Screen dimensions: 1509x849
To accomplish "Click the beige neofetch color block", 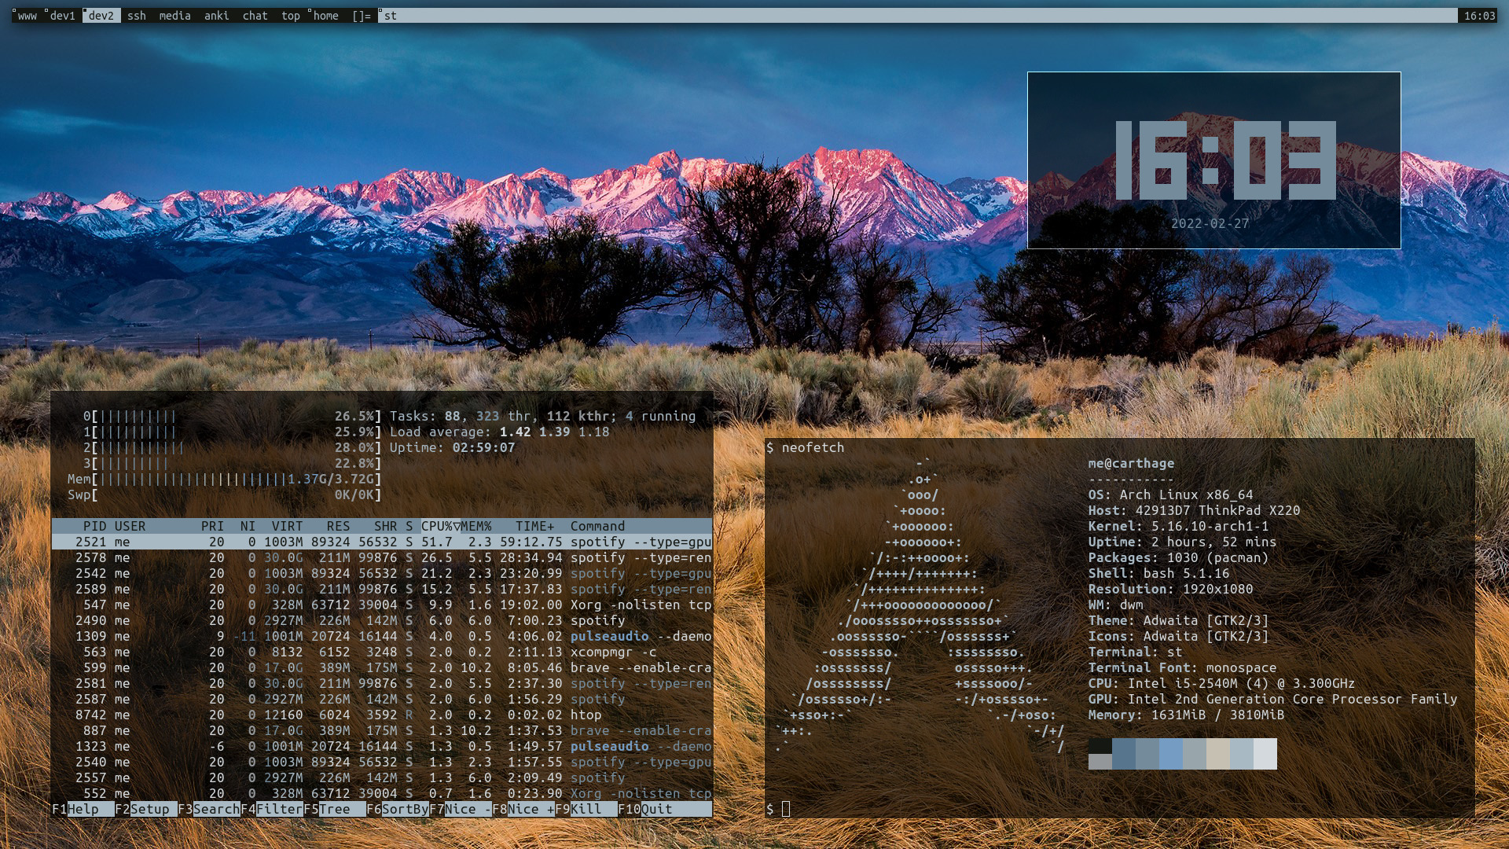I will tap(1218, 753).
